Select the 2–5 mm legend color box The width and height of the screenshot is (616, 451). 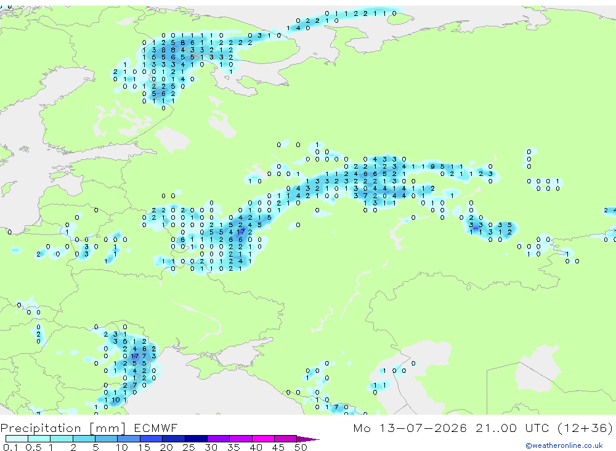click(84, 439)
